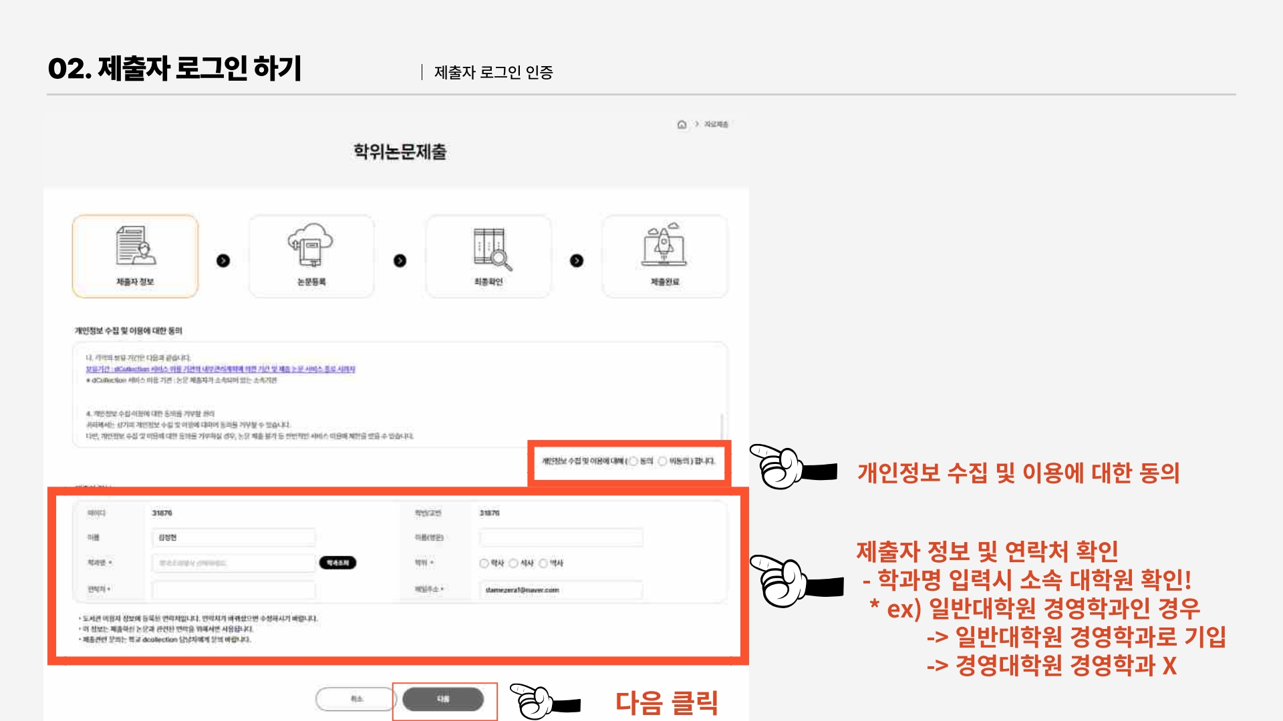
Task: Click arrow between 최종확인 and 제출완료
Action: pyautogui.click(x=577, y=261)
